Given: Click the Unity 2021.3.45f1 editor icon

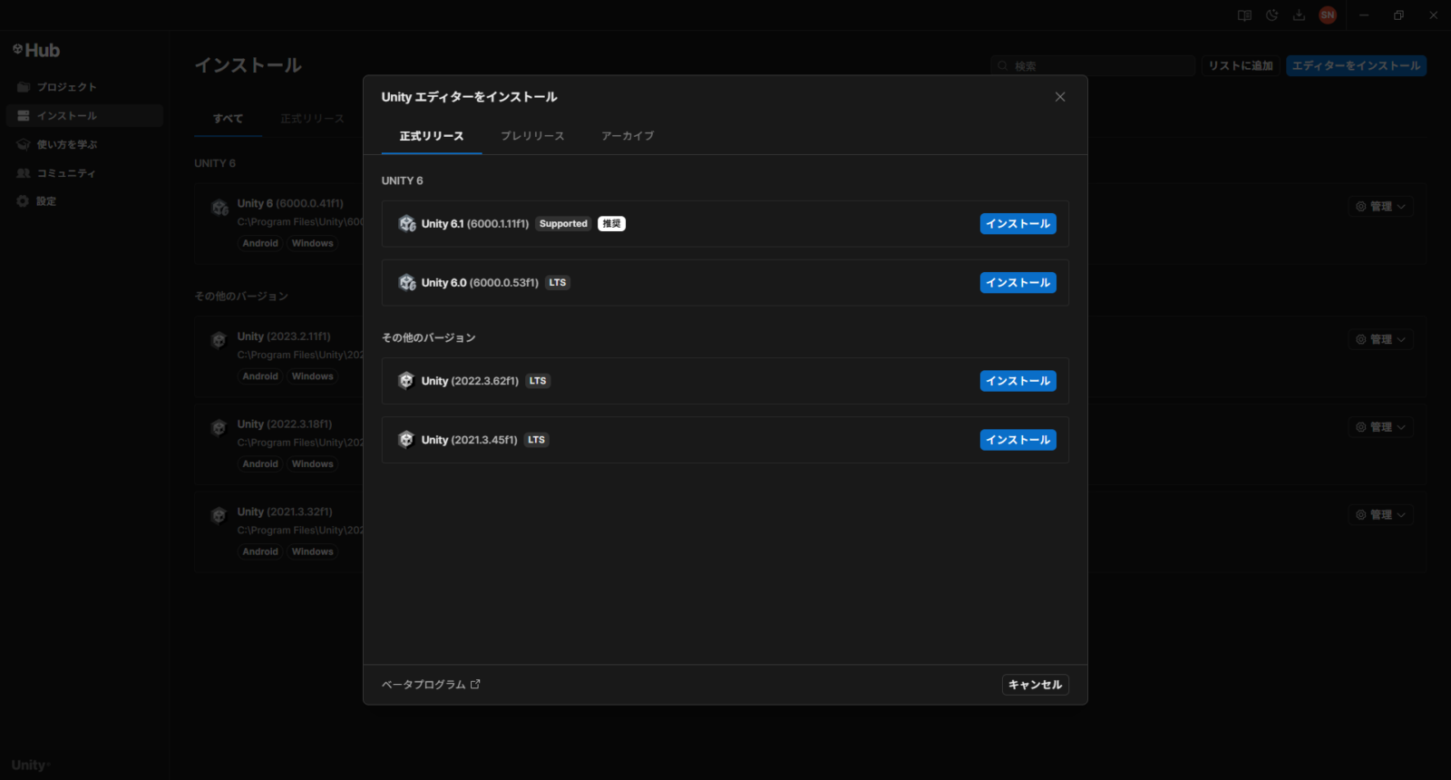Looking at the screenshot, I should 406,440.
